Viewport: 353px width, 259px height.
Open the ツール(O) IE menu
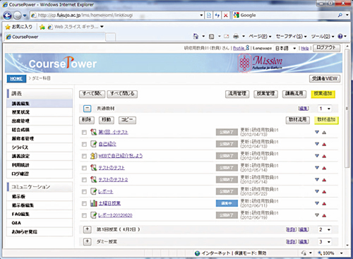click(x=323, y=37)
